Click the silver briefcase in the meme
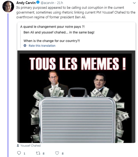Image resolution: width=138 pixels, height=157 pixels. [77, 116]
